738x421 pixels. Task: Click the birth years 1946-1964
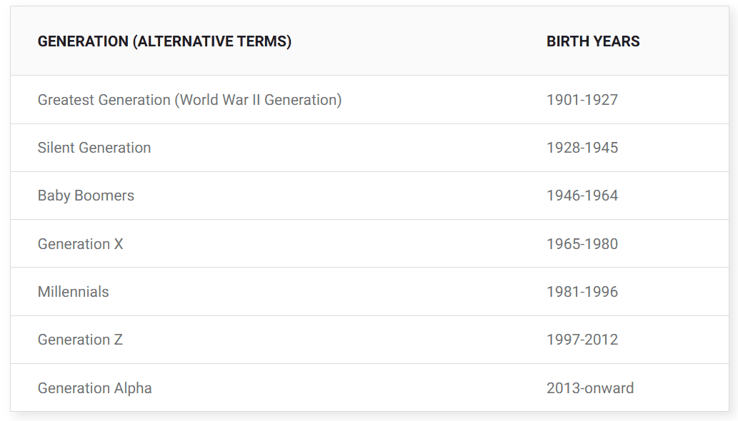tap(582, 196)
